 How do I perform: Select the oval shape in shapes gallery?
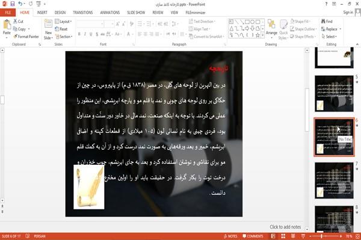253,22
